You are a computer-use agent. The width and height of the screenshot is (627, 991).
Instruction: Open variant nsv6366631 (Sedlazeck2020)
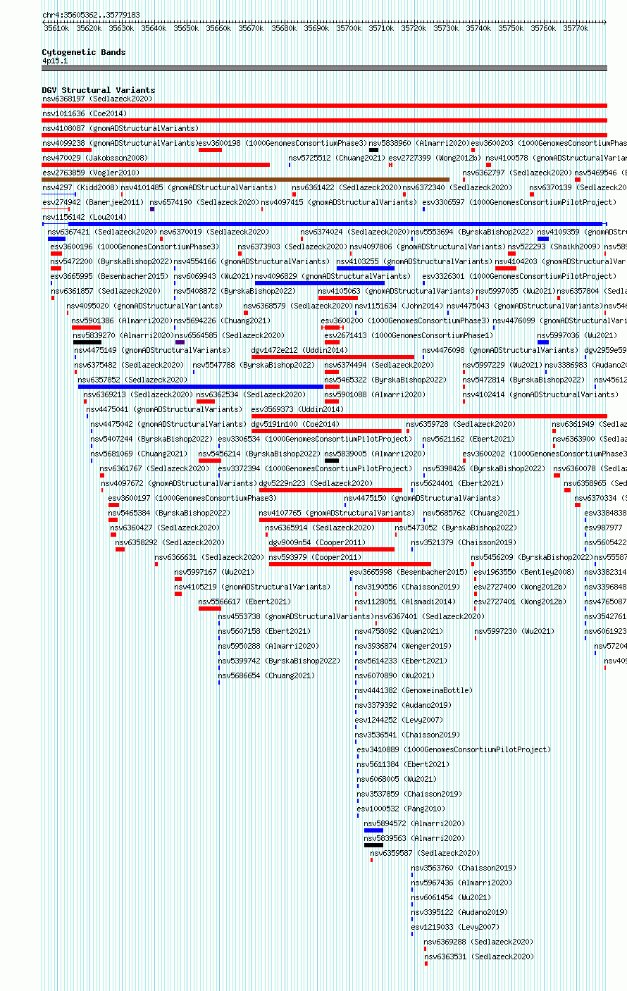tap(209, 557)
